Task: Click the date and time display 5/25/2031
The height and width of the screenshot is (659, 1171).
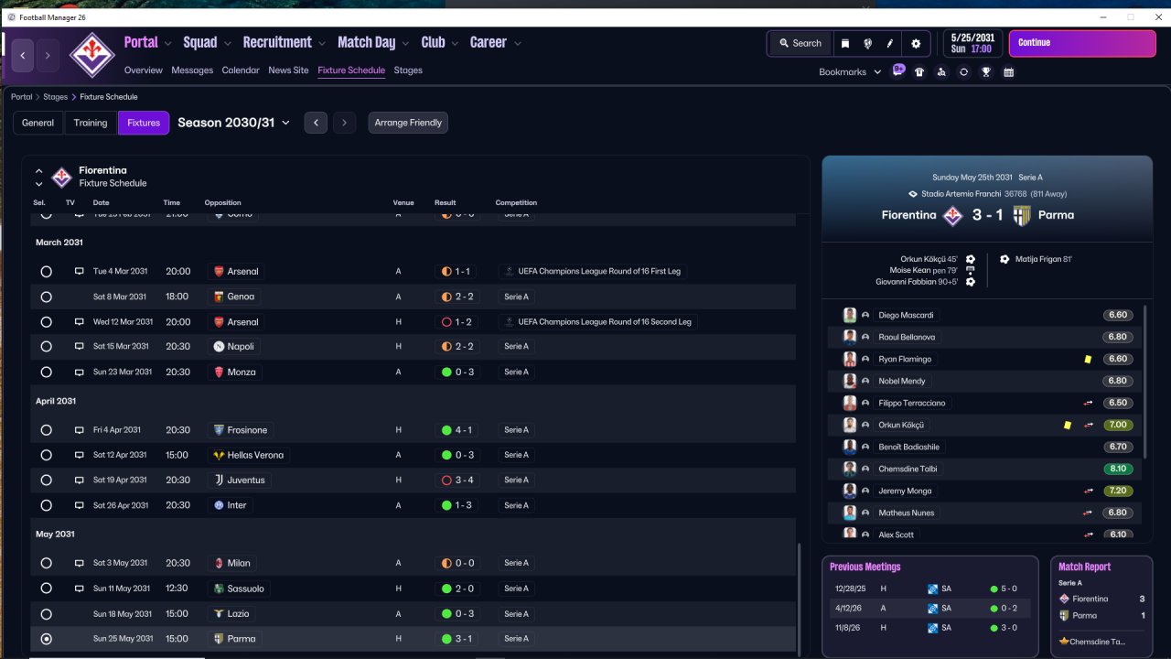Action: point(973,43)
